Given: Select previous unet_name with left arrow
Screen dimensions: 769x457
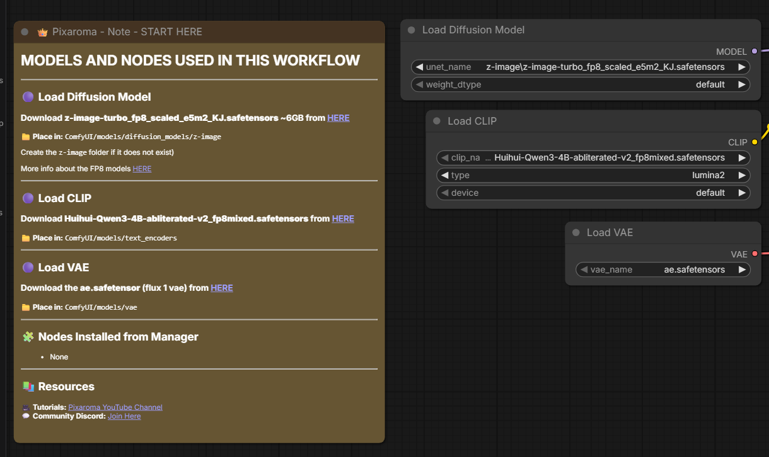Looking at the screenshot, I should pos(419,67).
